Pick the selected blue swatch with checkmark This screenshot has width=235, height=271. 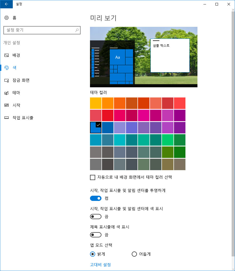(x=96, y=127)
